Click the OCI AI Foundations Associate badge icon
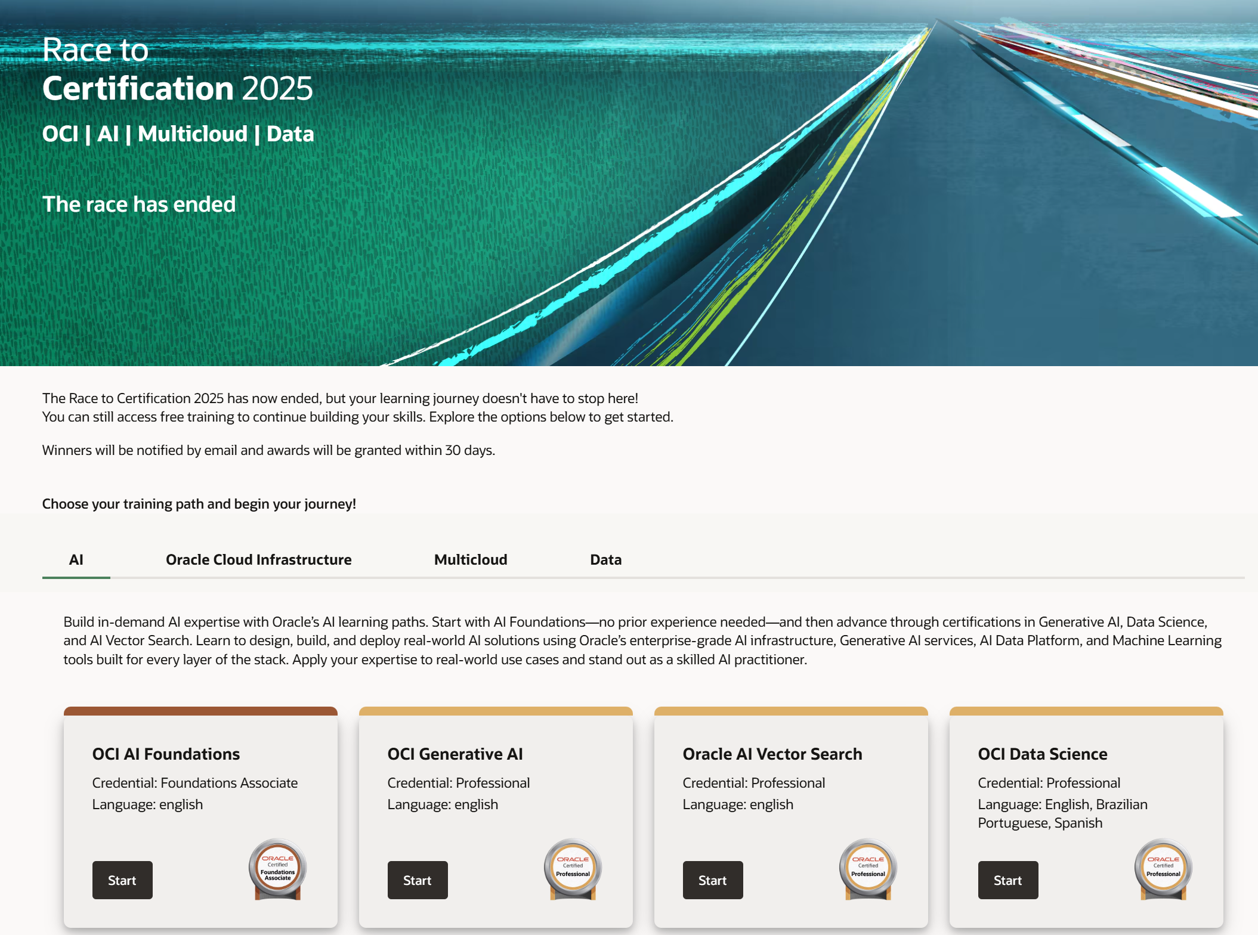 coord(277,868)
